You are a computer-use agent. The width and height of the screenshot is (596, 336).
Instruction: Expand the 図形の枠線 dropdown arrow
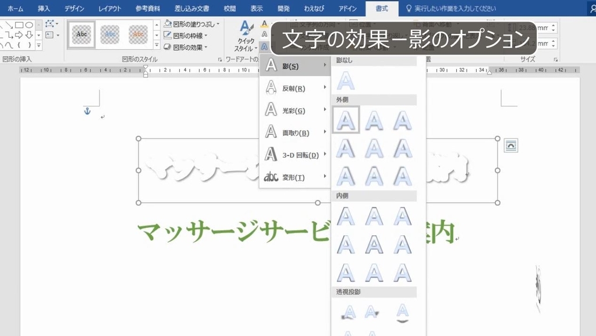[205, 35]
